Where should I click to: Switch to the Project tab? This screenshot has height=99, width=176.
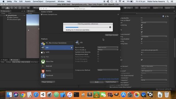[4, 60]
